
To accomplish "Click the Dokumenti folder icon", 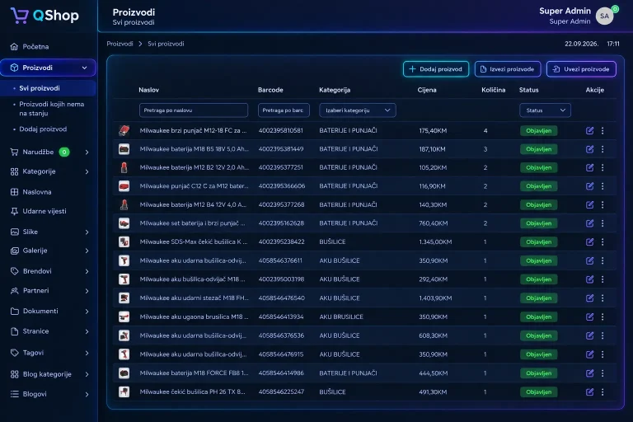I will [x=15, y=312].
